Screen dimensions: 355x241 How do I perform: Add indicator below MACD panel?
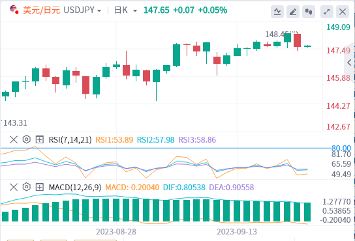click(x=40, y=187)
